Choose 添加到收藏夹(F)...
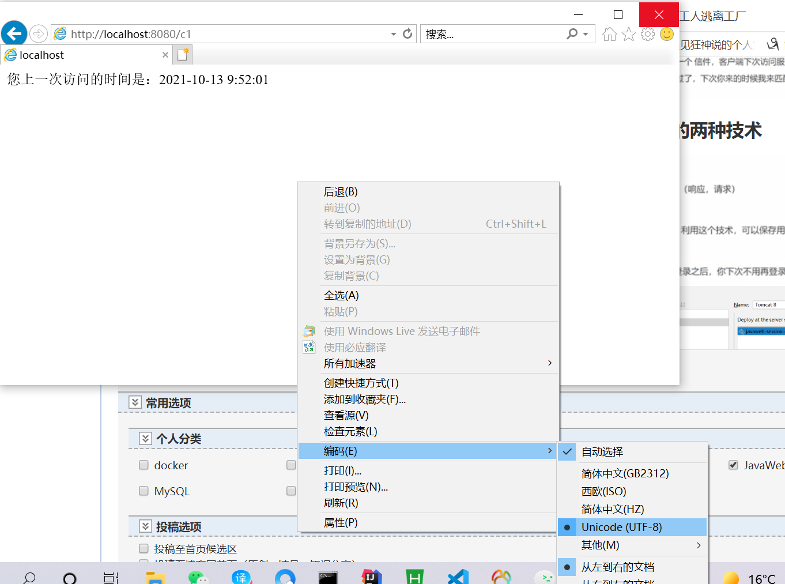Screen dimensions: 785x584 [x=428, y=399]
